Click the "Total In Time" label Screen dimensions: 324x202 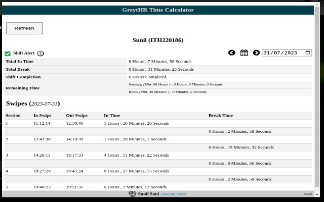coord(19,62)
